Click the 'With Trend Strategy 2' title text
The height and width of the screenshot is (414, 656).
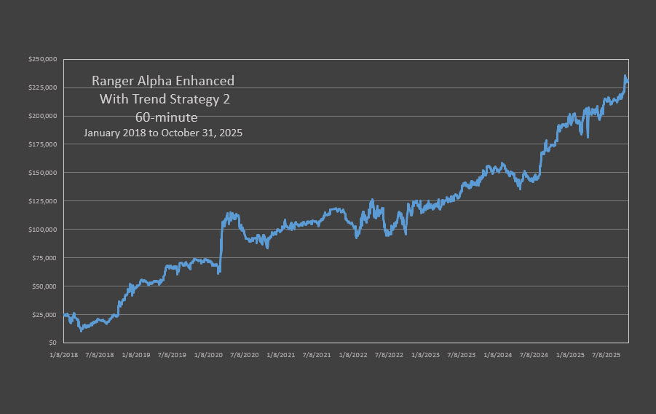[163, 99]
